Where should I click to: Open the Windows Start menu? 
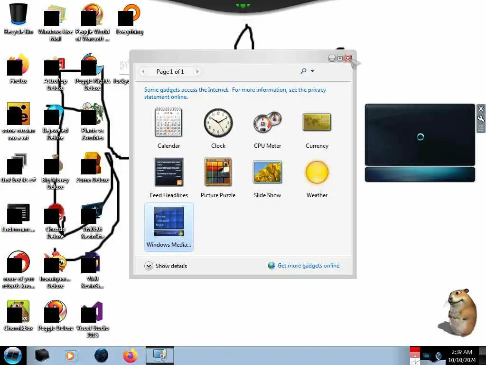pyautogui.click(x=13, y=355)
